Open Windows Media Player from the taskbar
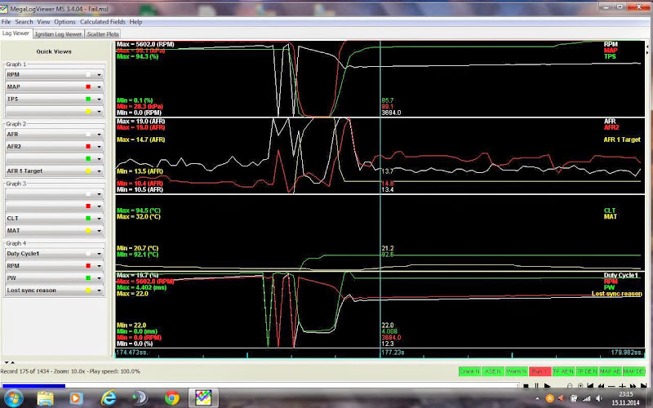Viewport: 653px width, 408px height. click(x=76, y=398)
